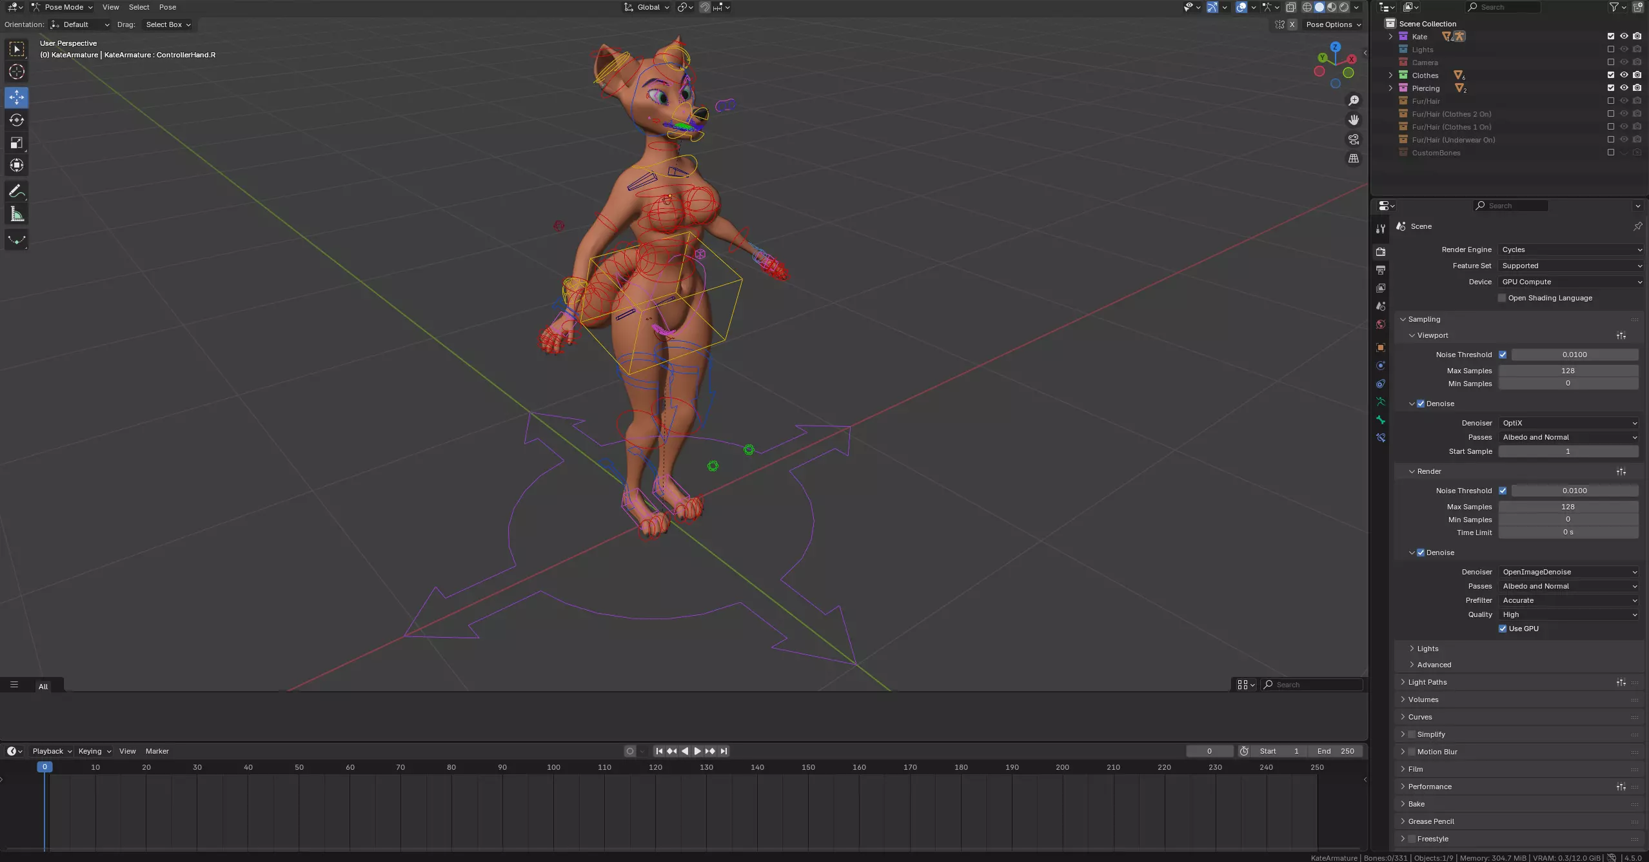Open the Prefilter dropdown
The image size is (1649, 862).
click(x=1568, y=600)
